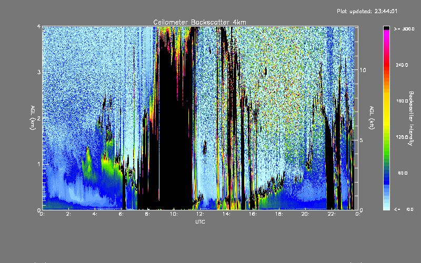Pick the black top segment of the colorbar

click(386, 28)
